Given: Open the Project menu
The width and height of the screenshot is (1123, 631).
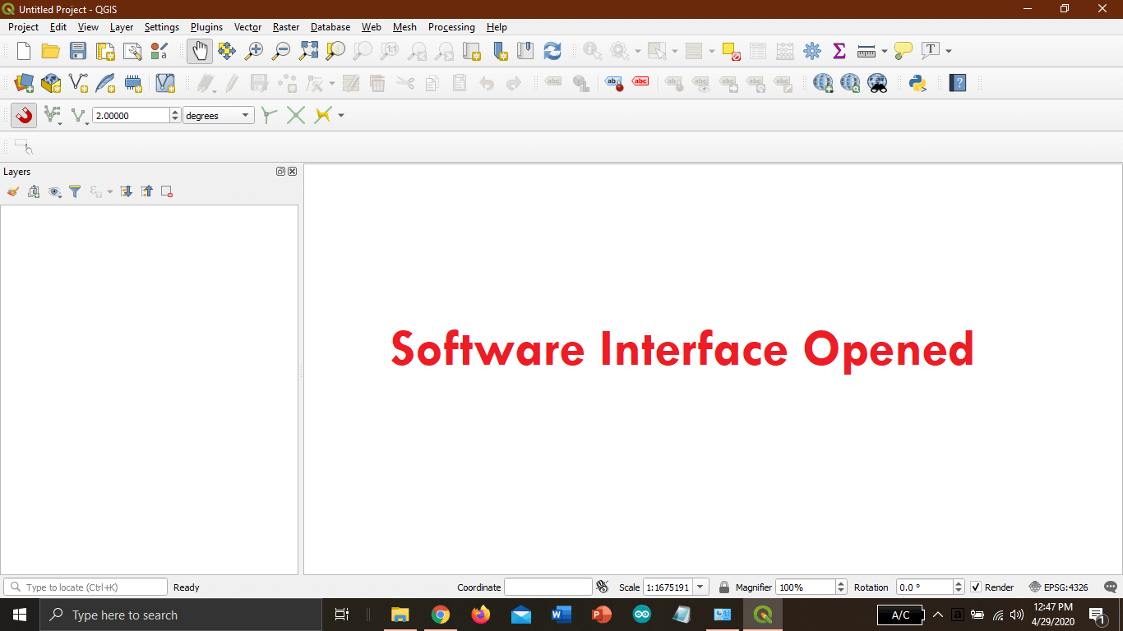Looking at the screenshot, I should click(23, 27).
